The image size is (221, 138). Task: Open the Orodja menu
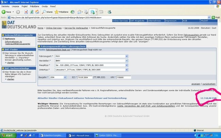[x=45, y=6]
